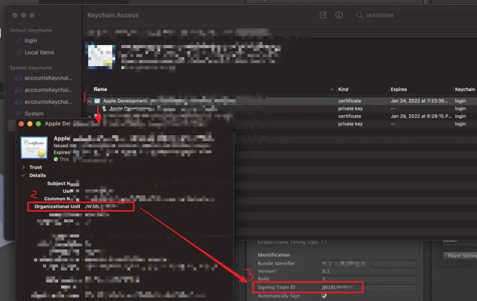Click the first 'private key' kind cell
Image resolution: width=477 pixels, height=301 pixels.
(350, 109)
